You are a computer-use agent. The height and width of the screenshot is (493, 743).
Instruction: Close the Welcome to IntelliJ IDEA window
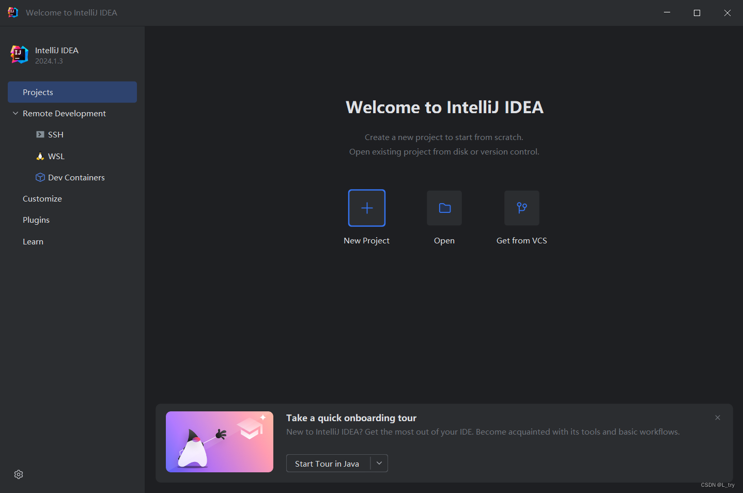click(x=727, y=12)
